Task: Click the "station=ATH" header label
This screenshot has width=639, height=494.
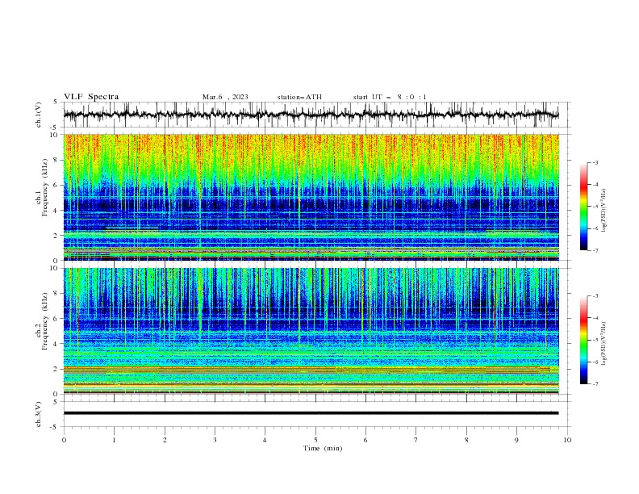Action: (x=299, y=97)
